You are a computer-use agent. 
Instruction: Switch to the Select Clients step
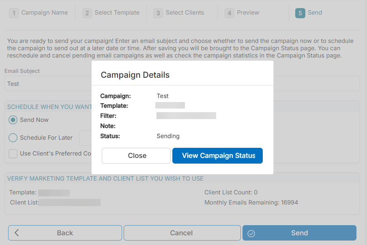pyautogui.click(x=183, y=13)
